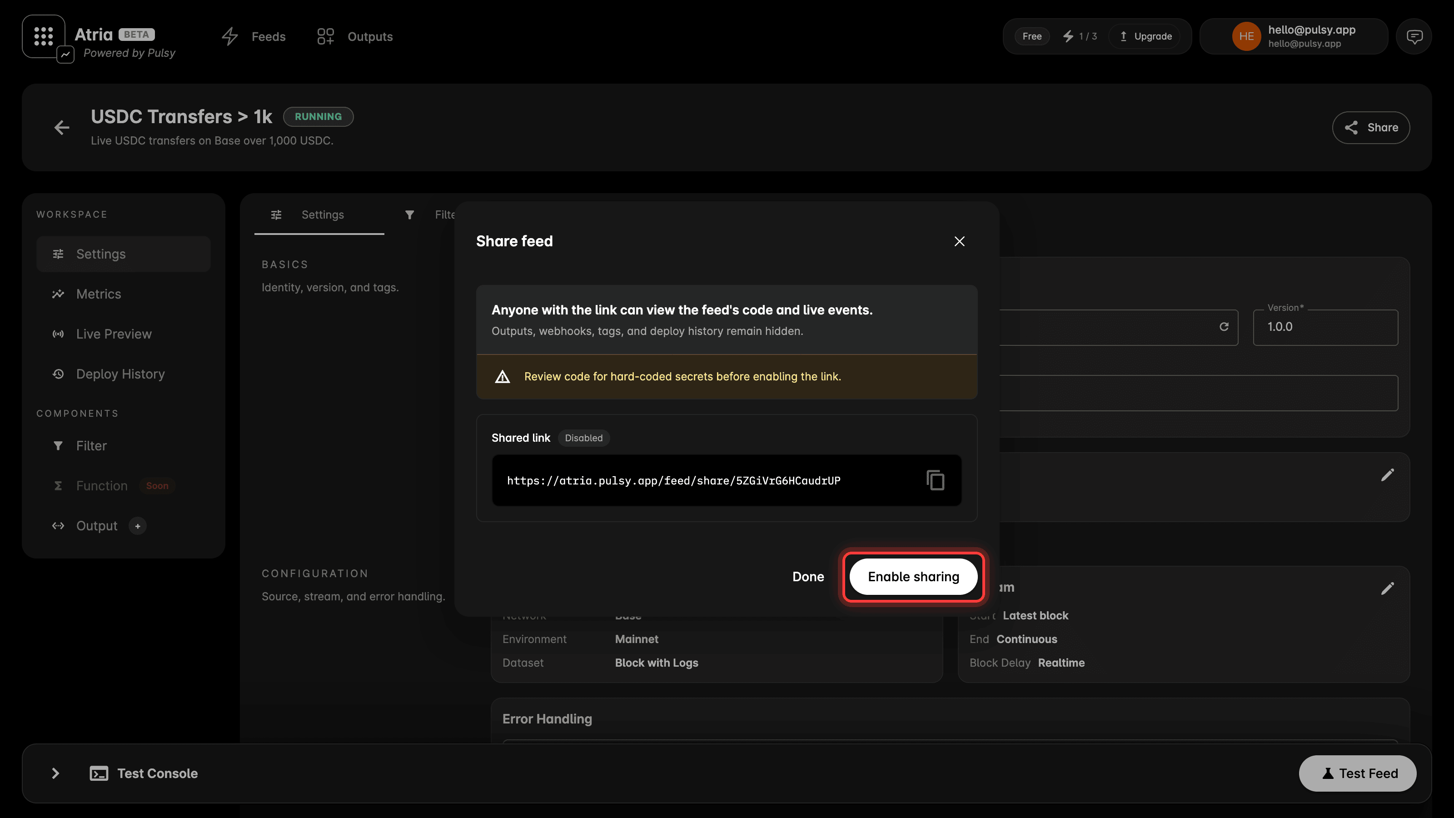
Task: Expand the Test Console chevron
Action: [x=55, y=773]
